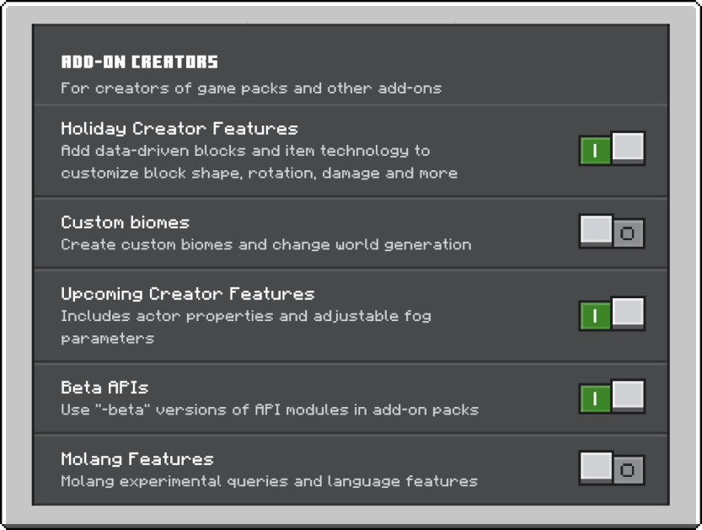Select the Holiday Creator Features label

[180, 129]
